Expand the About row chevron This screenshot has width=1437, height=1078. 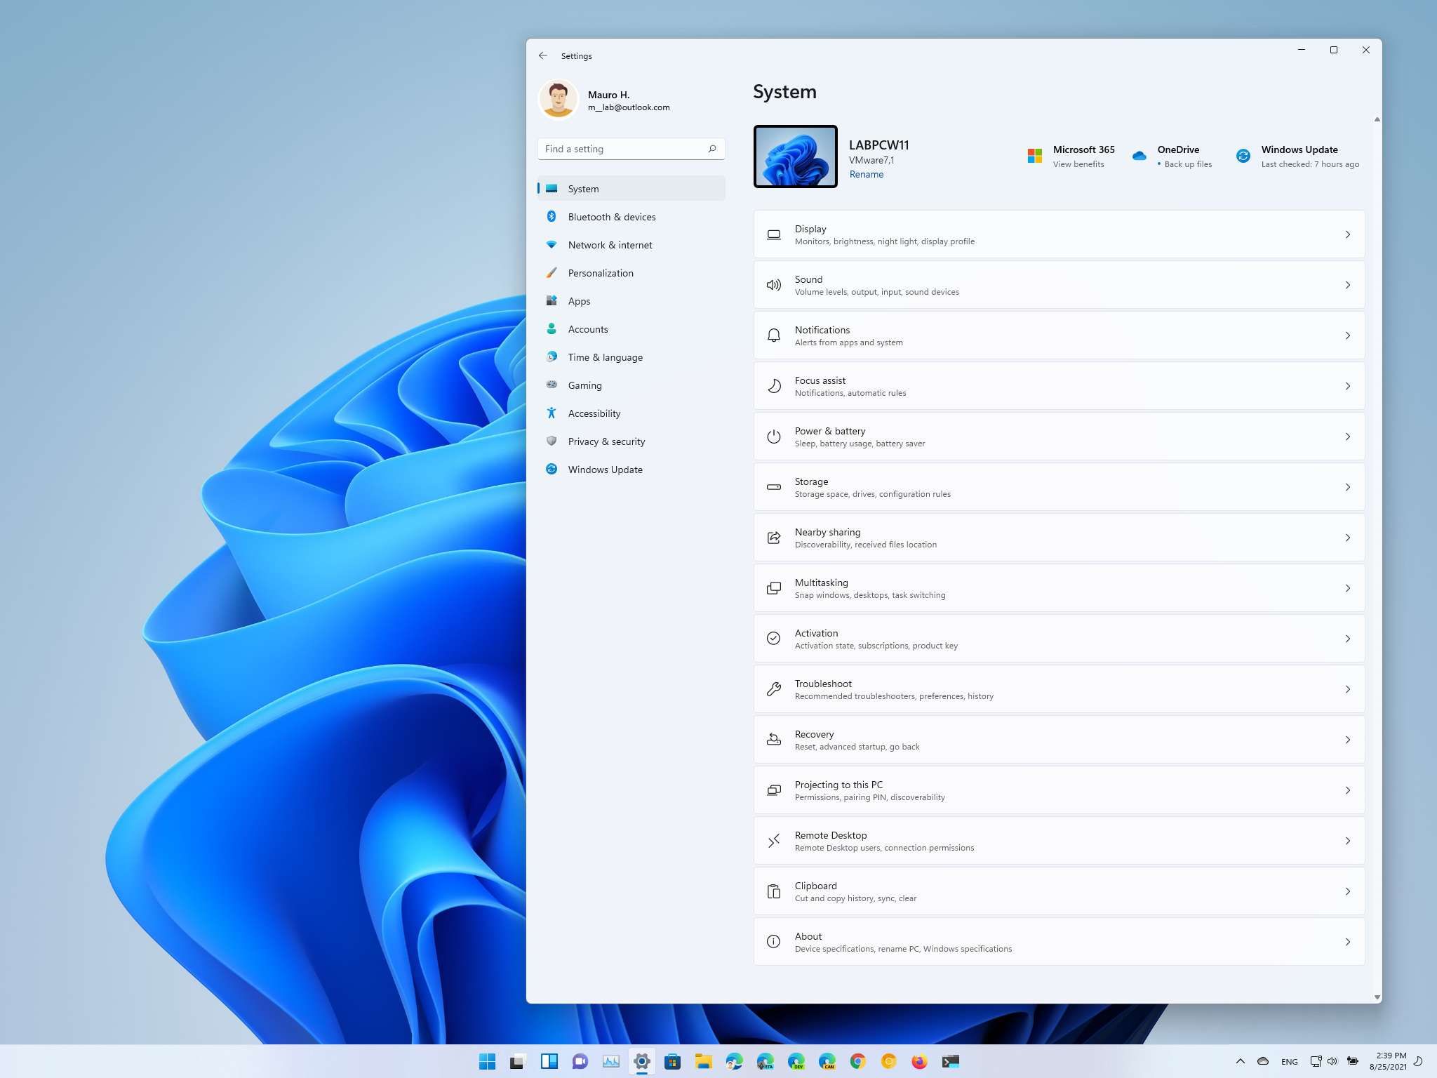[1347, 942]
